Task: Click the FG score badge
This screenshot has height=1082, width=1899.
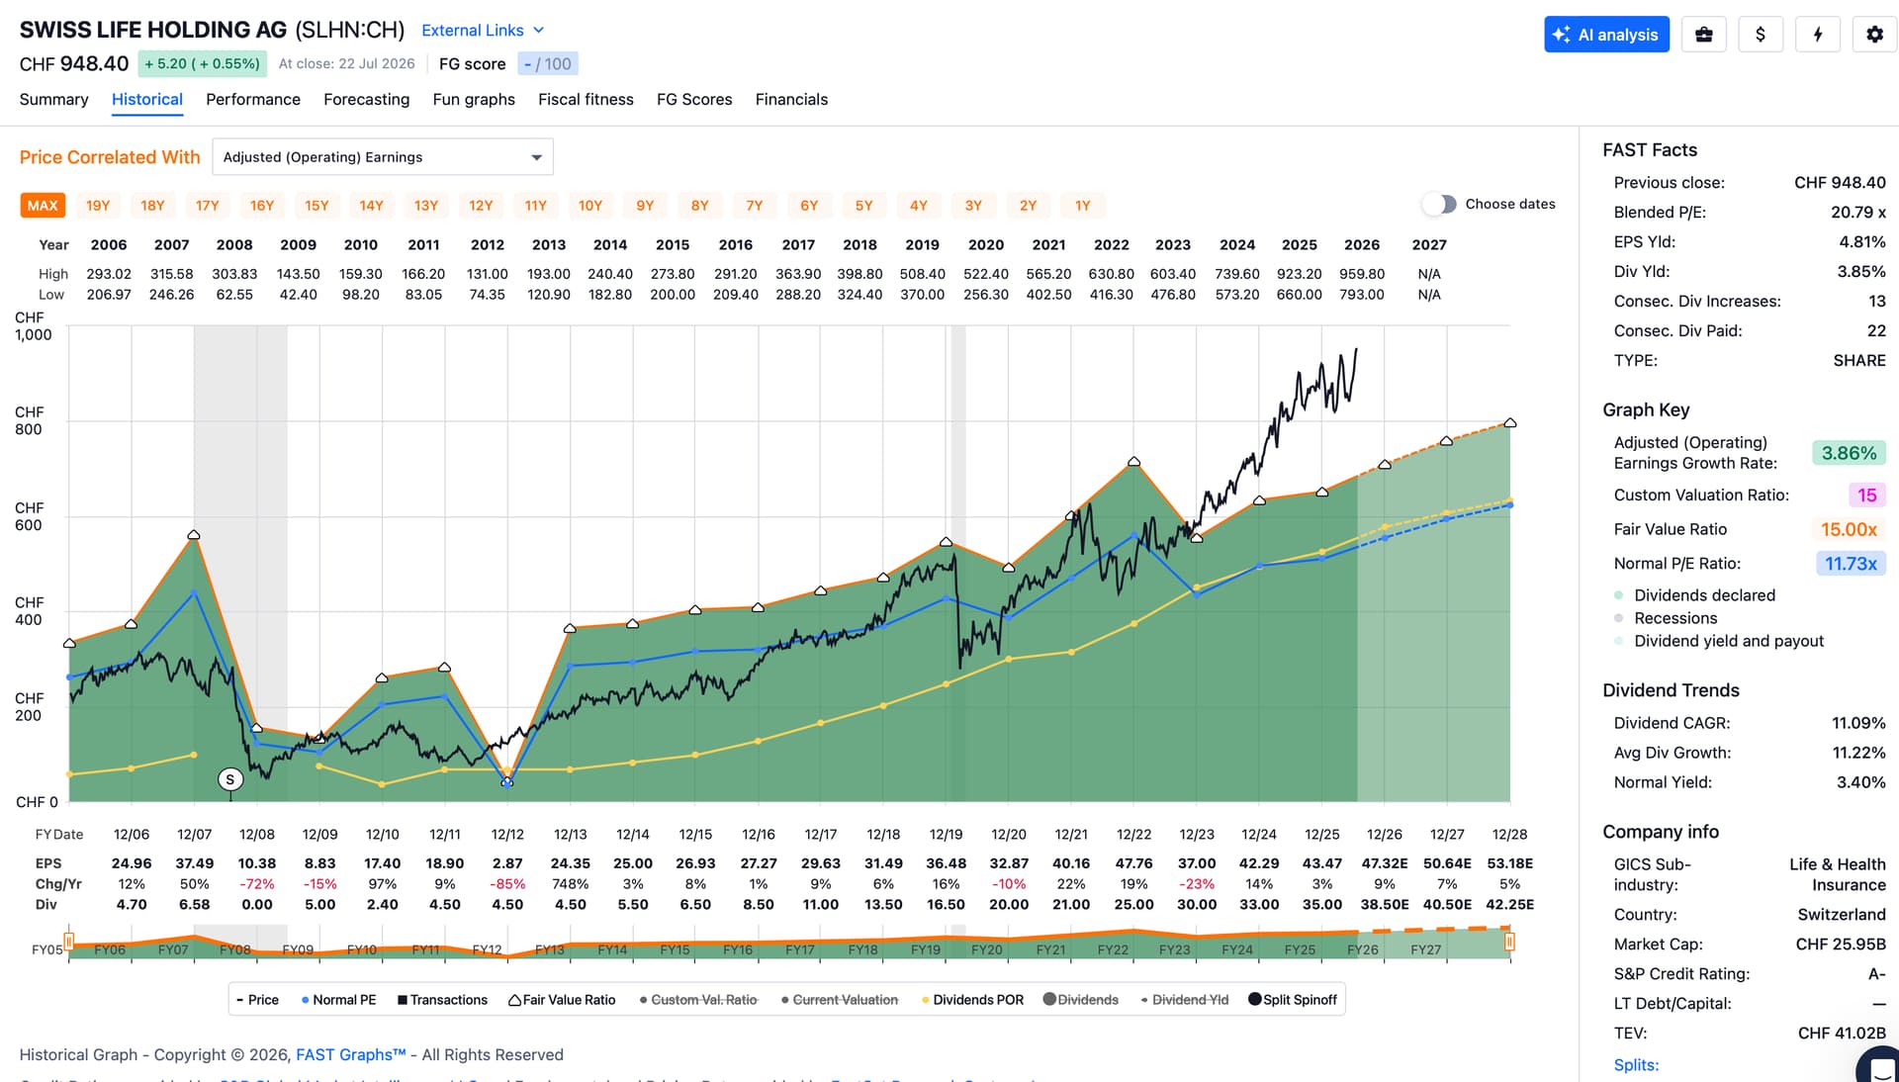Action: click(x=547, y=64)
